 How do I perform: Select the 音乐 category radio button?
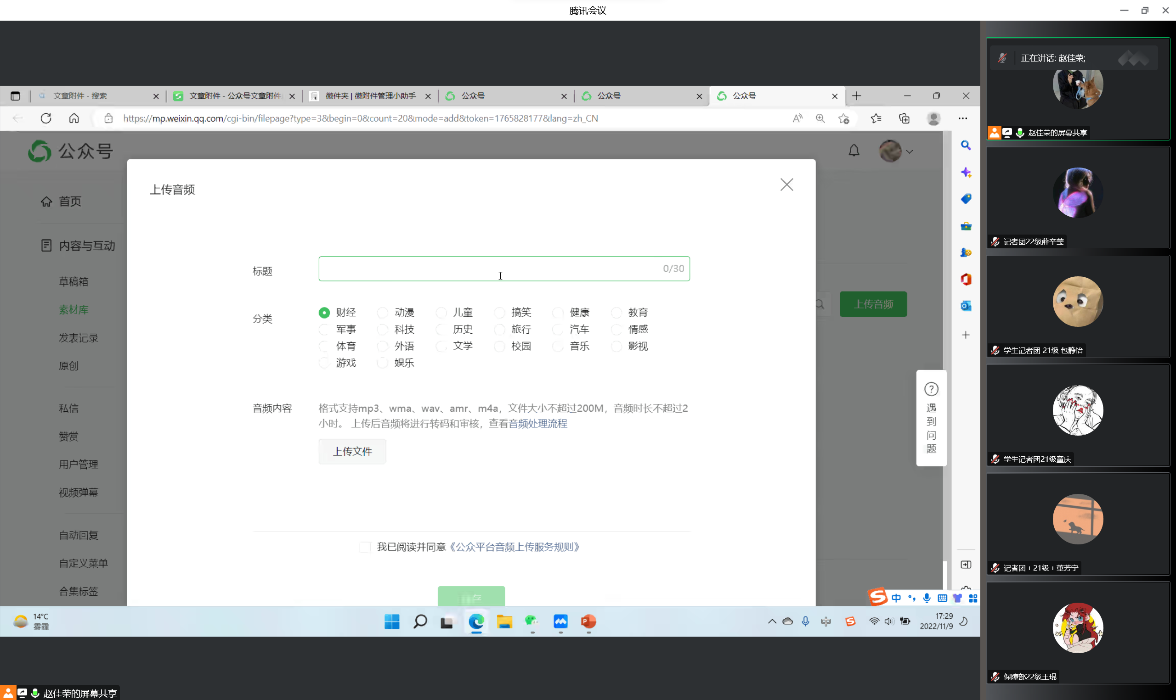[558, 347]
